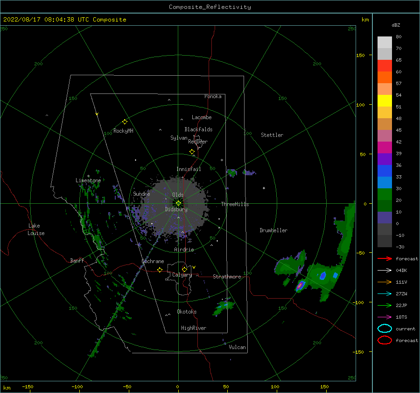Click the white asterisk marker above Limestone

tap(88, 176)
